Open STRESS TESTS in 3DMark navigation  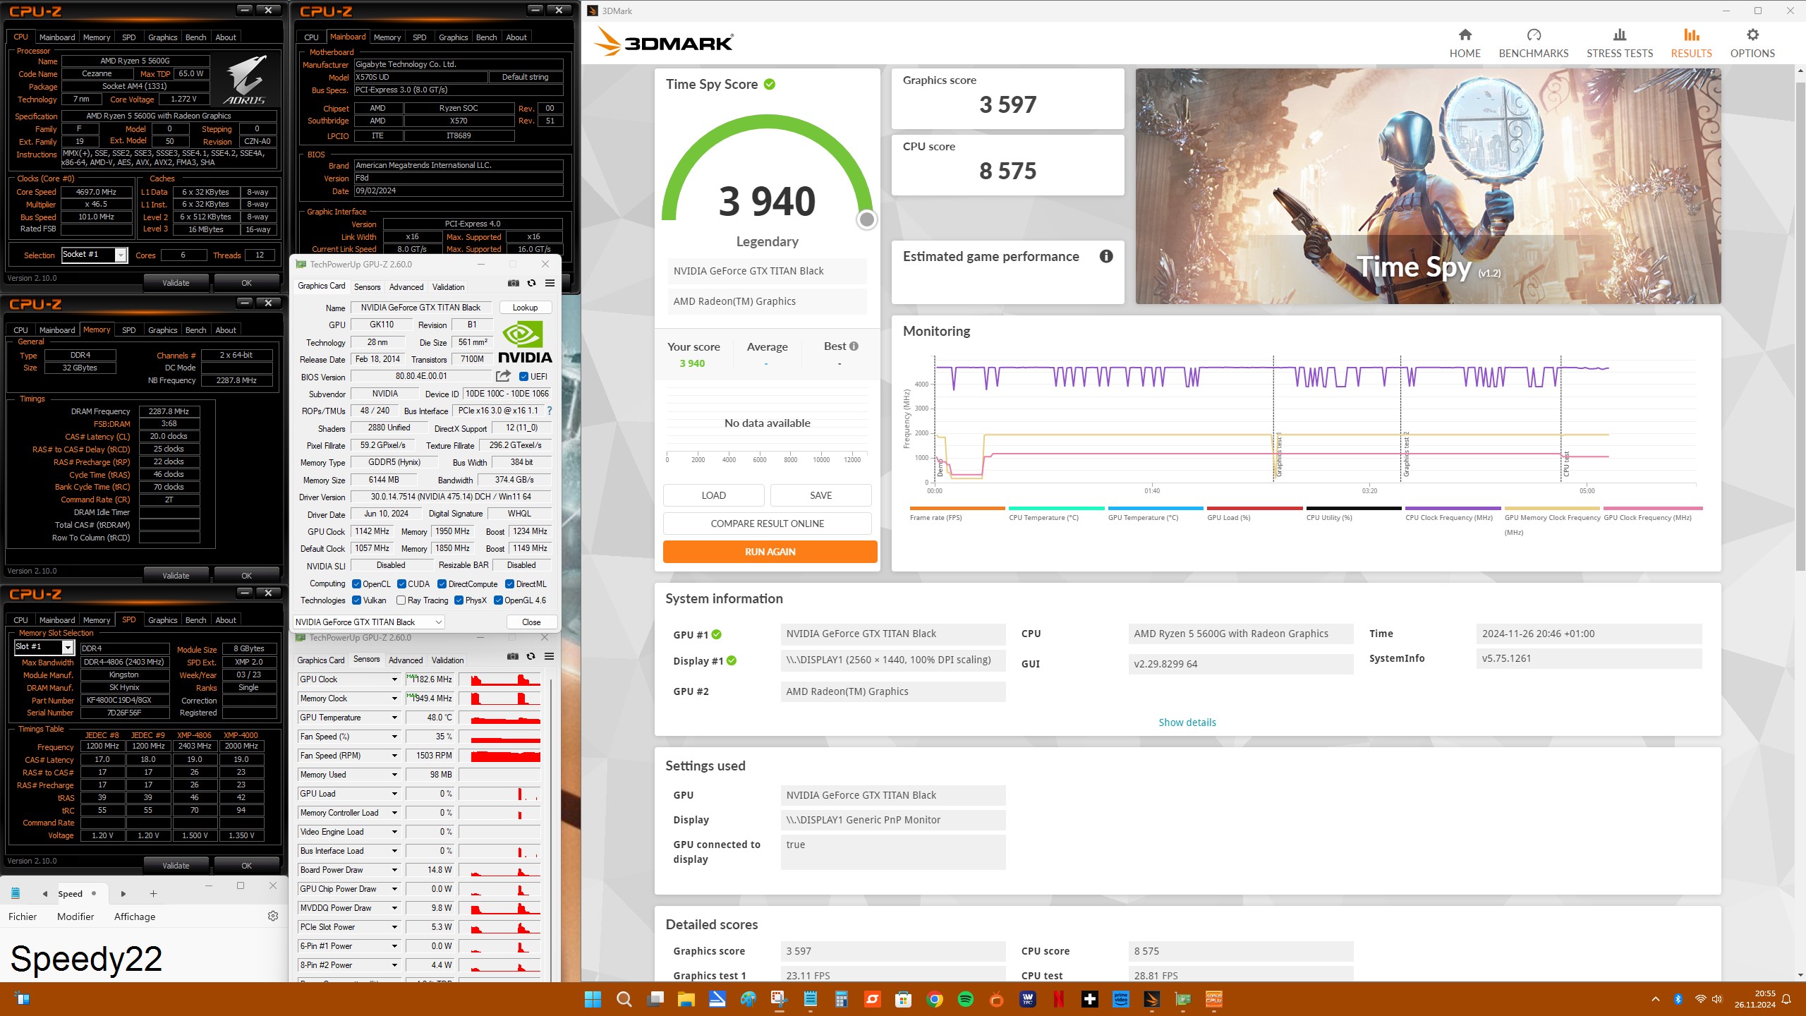coord(1619,43)
